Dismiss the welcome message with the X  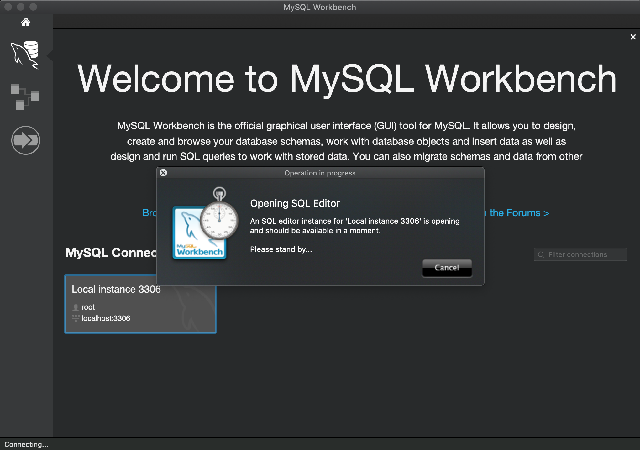point(633,37)
